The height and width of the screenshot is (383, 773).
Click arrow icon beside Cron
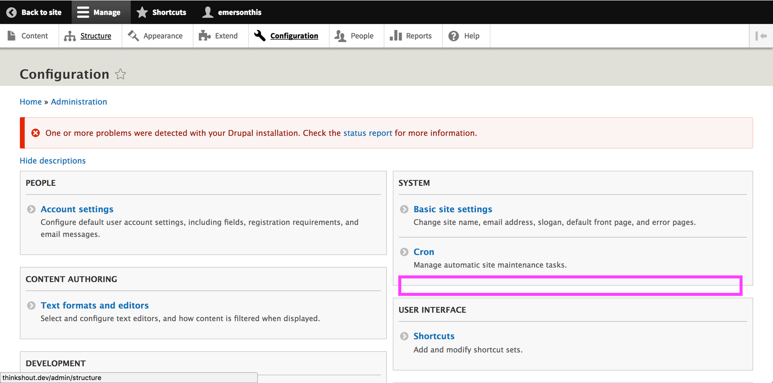tap(404, 252)
